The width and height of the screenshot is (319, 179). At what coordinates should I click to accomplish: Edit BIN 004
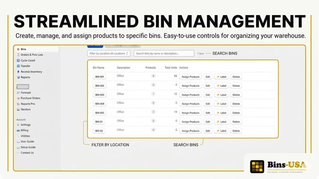click(x=208, y=104)
